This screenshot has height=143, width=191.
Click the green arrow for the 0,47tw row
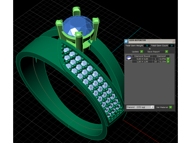(168, 59)
